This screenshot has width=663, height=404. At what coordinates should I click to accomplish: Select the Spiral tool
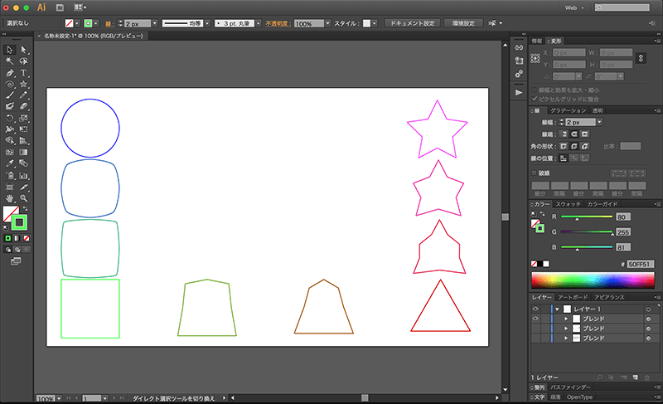click(9, 84)
